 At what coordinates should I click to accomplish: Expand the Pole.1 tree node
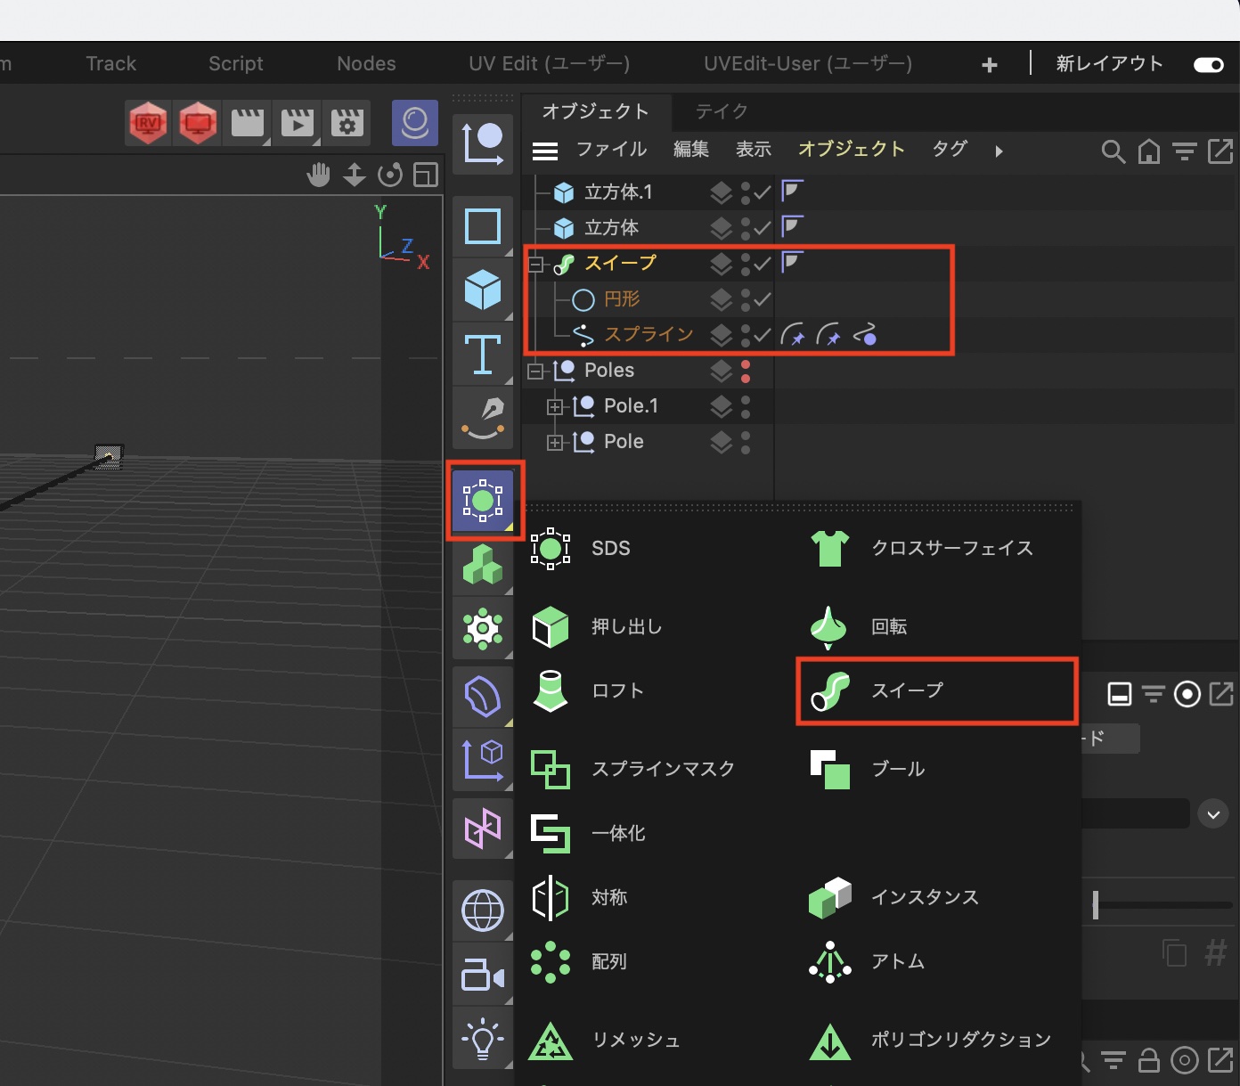555,406
